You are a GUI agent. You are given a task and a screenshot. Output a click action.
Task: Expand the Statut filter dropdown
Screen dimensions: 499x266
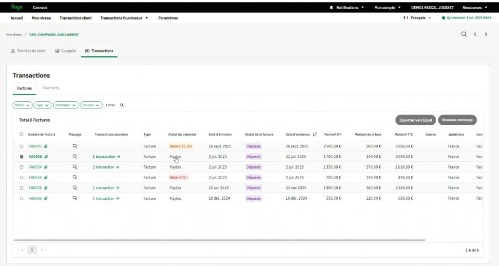pos(22,105)
